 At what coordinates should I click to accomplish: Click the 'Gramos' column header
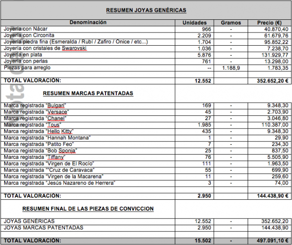click(x=231, y=23)
